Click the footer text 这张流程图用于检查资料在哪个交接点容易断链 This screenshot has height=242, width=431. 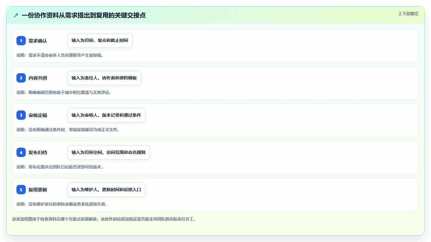55,219
